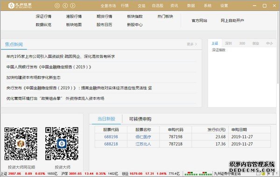Screen dimensions: 280x177
Task: Click the 九州证券 logo in the title bar
Action: 20,6
